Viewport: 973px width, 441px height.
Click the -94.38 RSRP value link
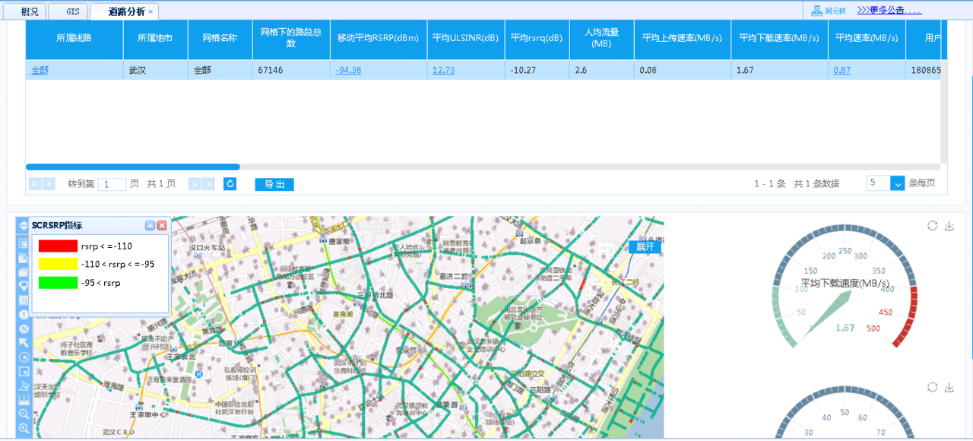[x=349, y=70]
